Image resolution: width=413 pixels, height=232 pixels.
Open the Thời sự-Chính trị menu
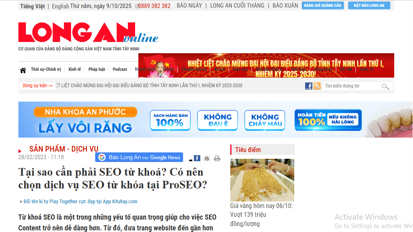[x=46, y=69]
